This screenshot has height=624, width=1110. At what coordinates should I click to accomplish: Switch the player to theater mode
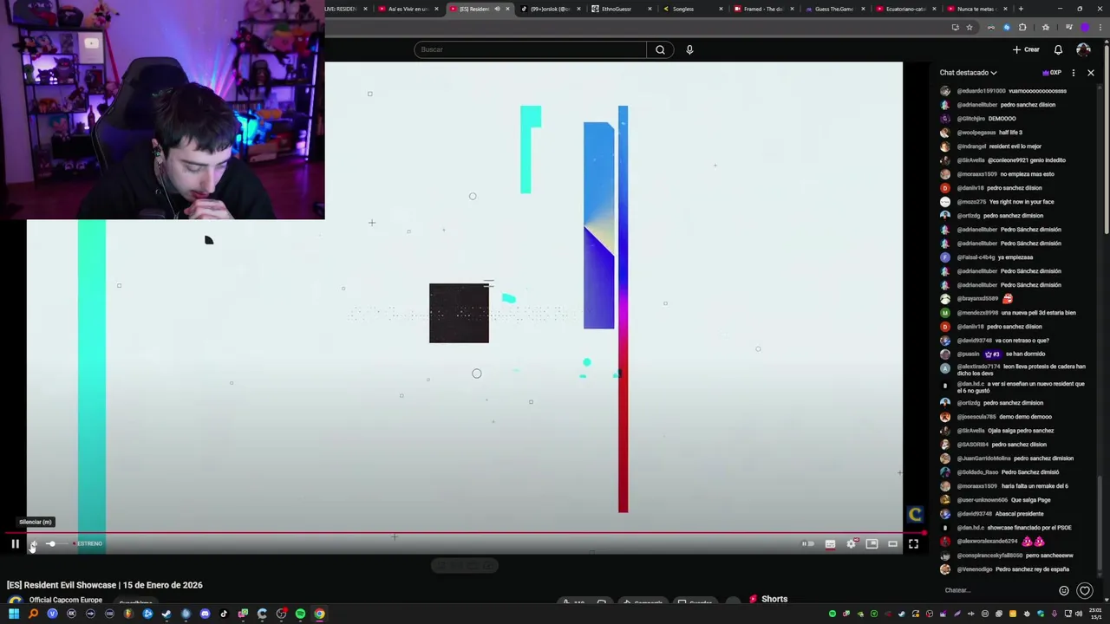(x=892, y=543)
